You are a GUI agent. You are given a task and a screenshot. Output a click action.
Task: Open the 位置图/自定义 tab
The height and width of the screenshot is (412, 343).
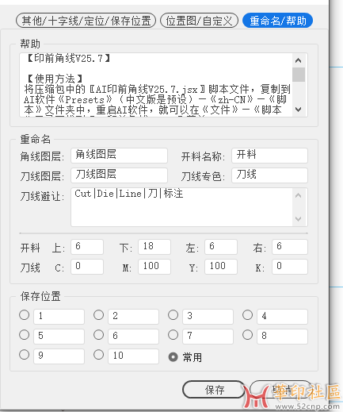tap(199, 21)
